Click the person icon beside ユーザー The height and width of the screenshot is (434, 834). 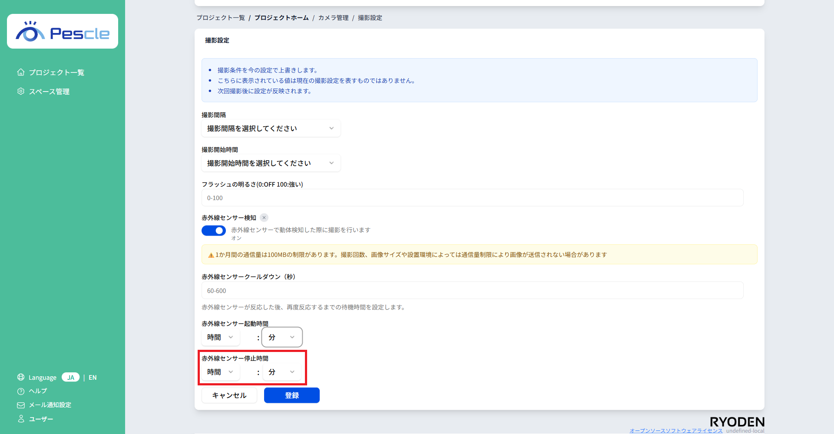pos(20,419)
